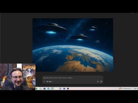Open the Word taskbar icon

(64, 89)
